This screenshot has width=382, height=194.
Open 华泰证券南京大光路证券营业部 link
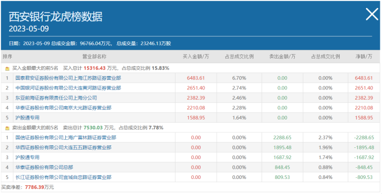click(x=63, y=108)
